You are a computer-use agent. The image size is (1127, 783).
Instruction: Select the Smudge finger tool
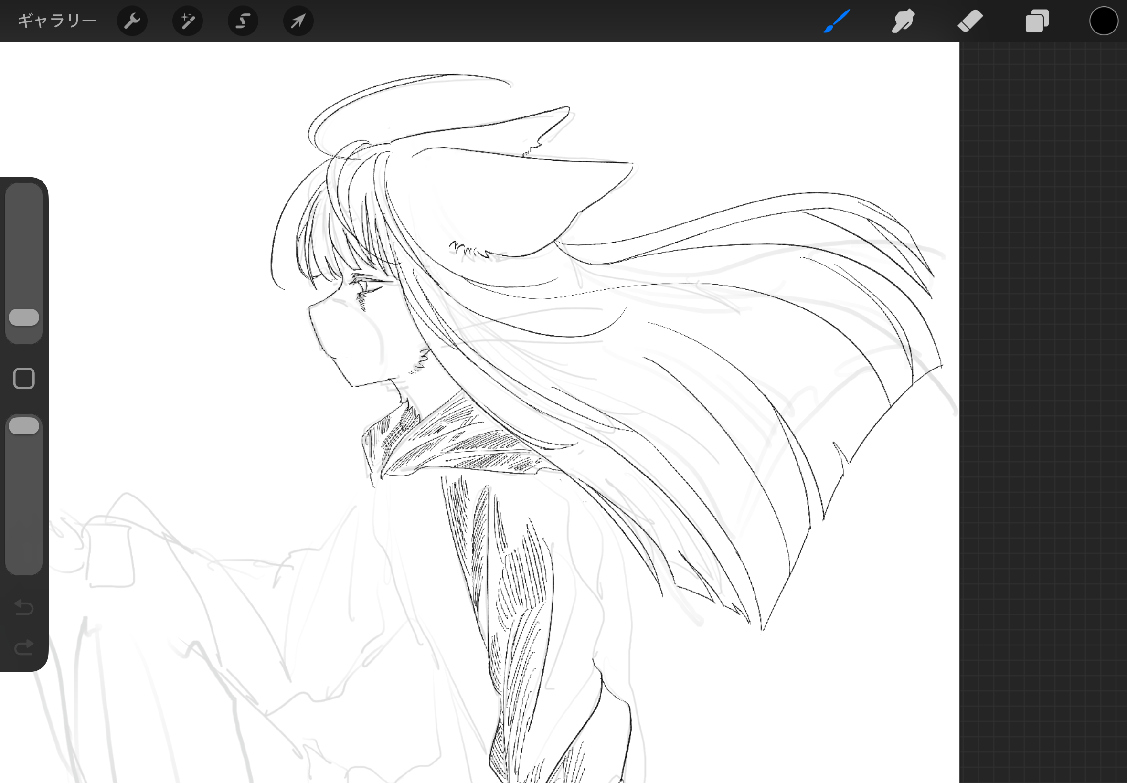[903, 21]
